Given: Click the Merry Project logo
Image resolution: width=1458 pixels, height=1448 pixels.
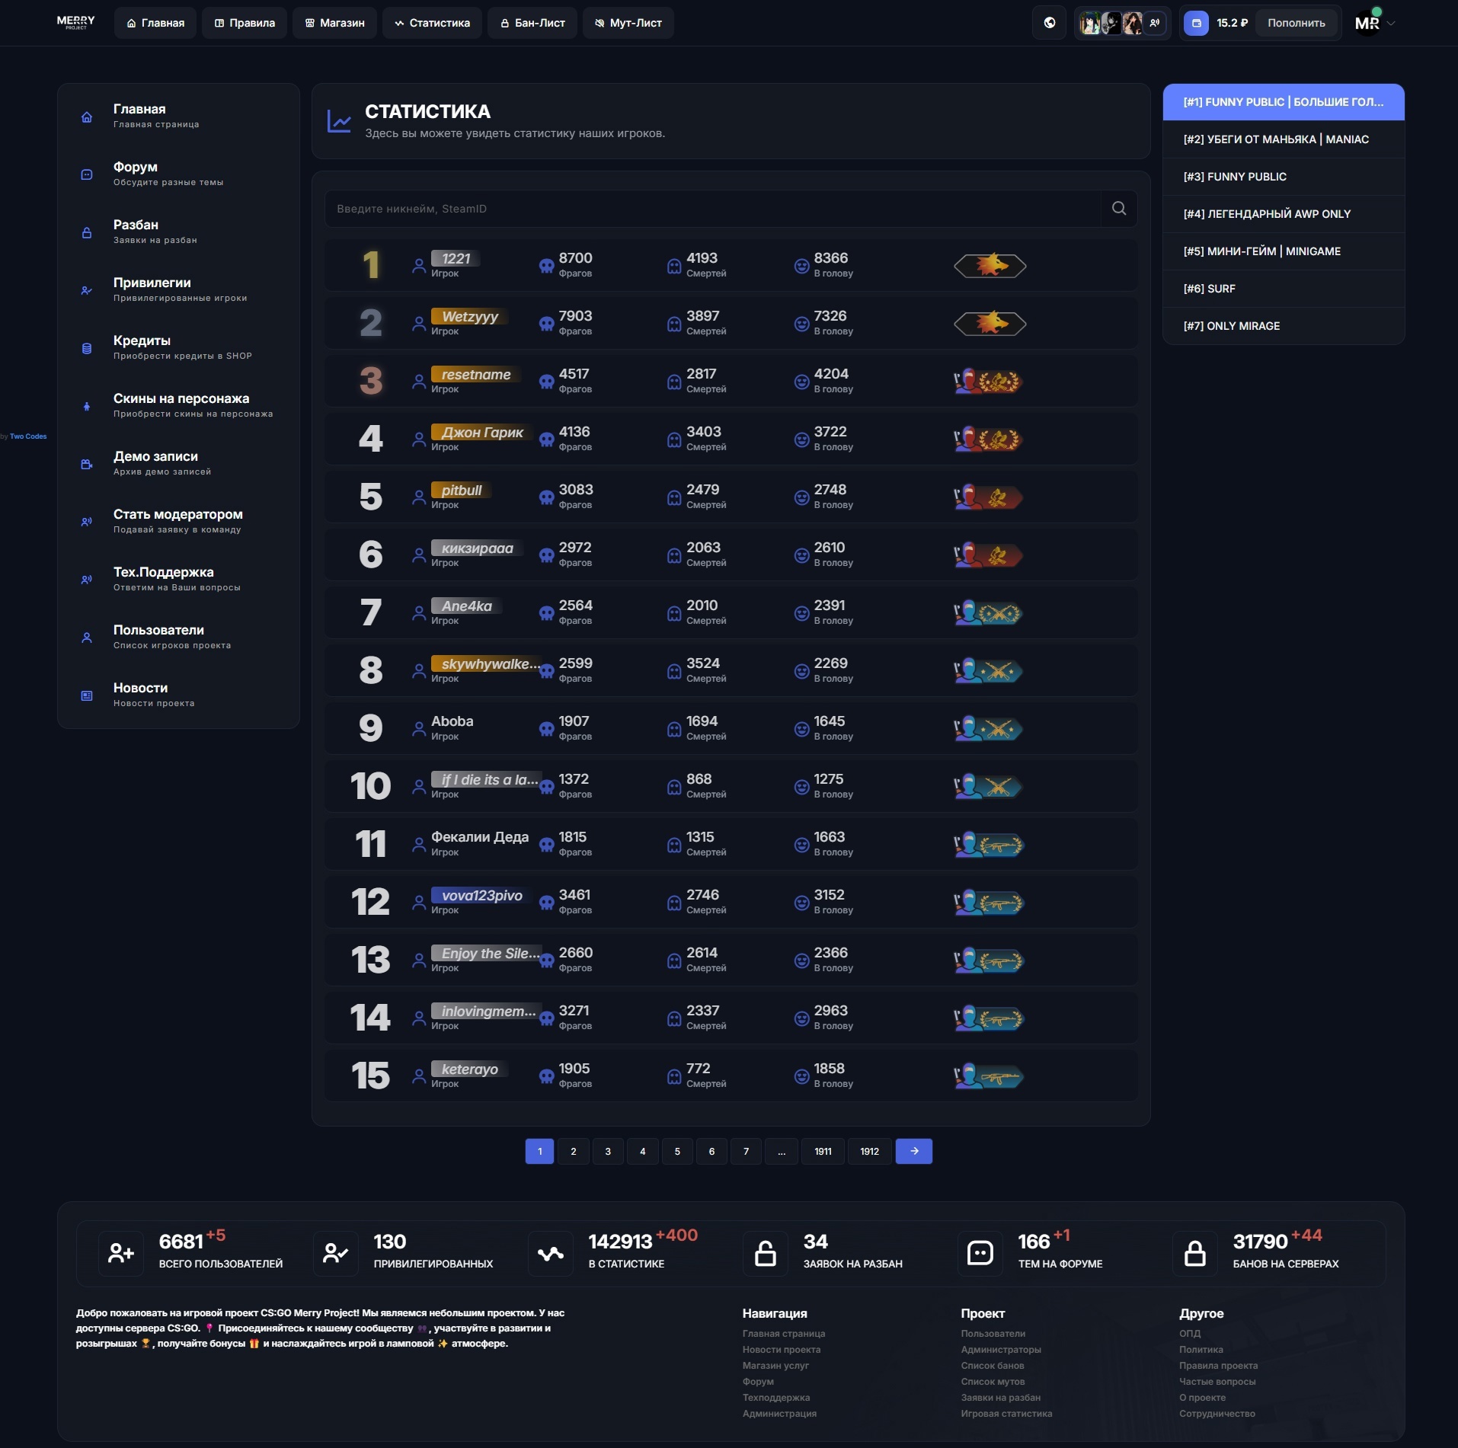Looking at the screenshot, I should click(76, 23).
